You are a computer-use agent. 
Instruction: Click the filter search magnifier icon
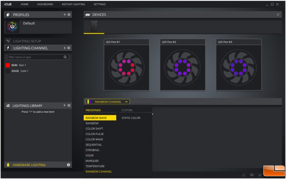click(65, 57)
